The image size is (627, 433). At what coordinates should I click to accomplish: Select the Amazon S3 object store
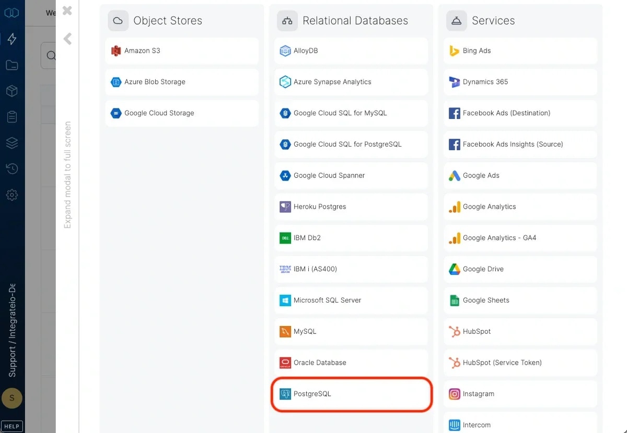181,51
